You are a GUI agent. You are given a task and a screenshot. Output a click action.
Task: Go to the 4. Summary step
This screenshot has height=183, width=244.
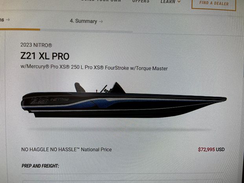point(83,21)
